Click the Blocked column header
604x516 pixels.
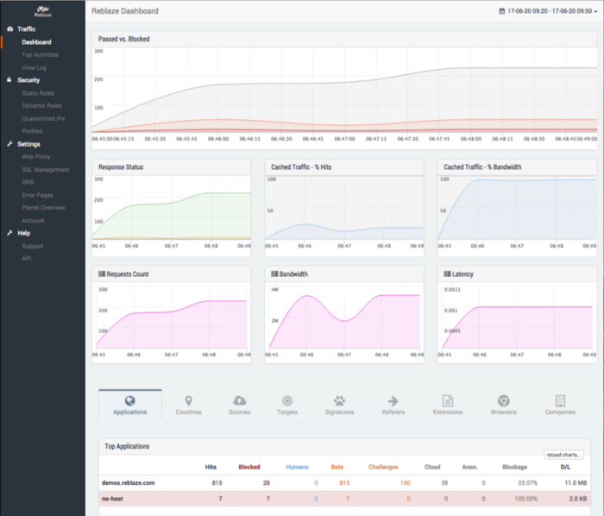(249, 467)
